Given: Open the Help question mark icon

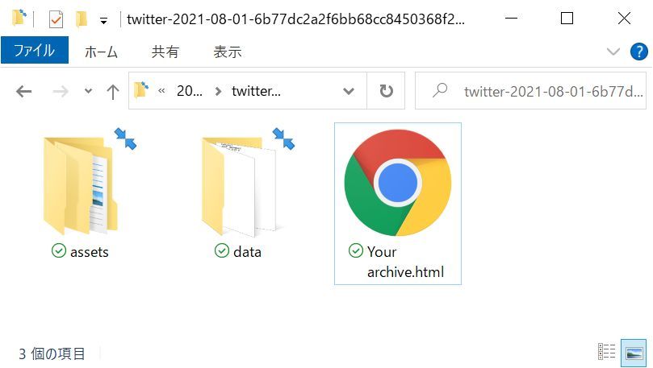Looking at the screenshot, I should click(x=638, y=52).
